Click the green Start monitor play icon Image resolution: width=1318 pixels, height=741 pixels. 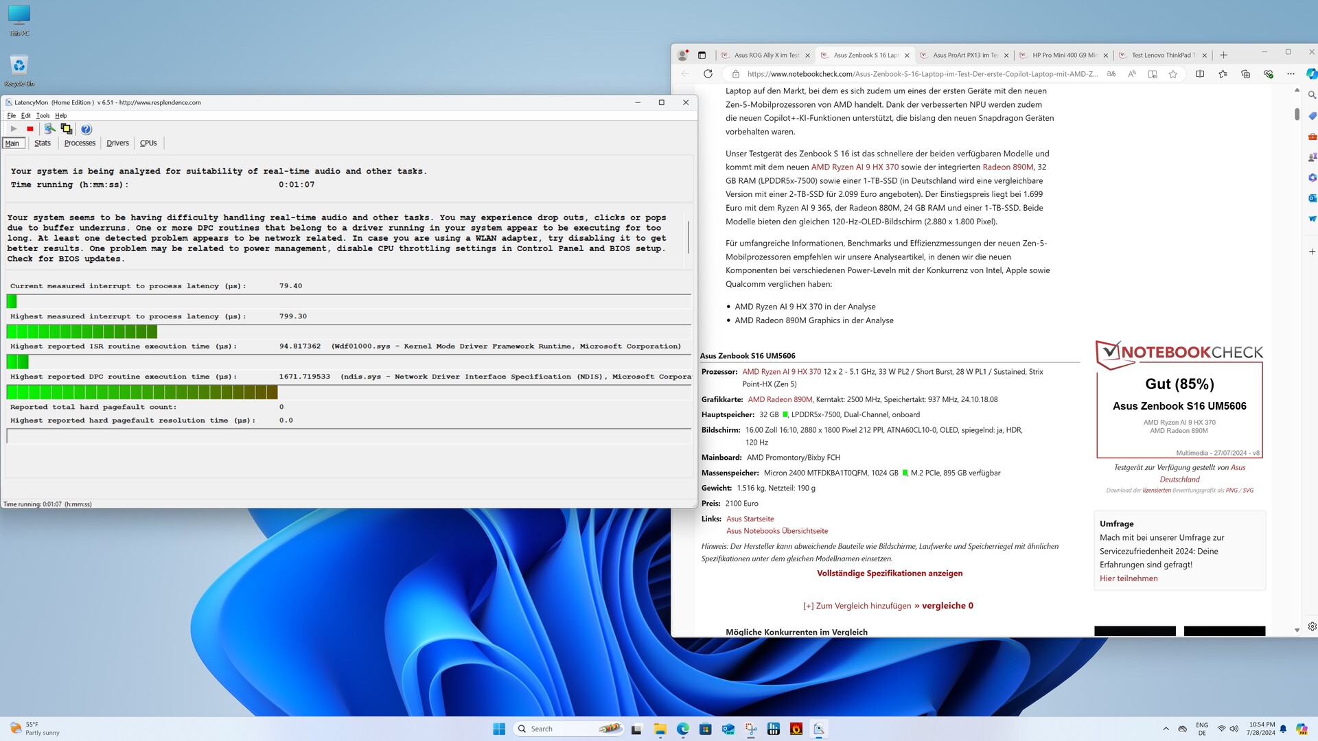14,129
